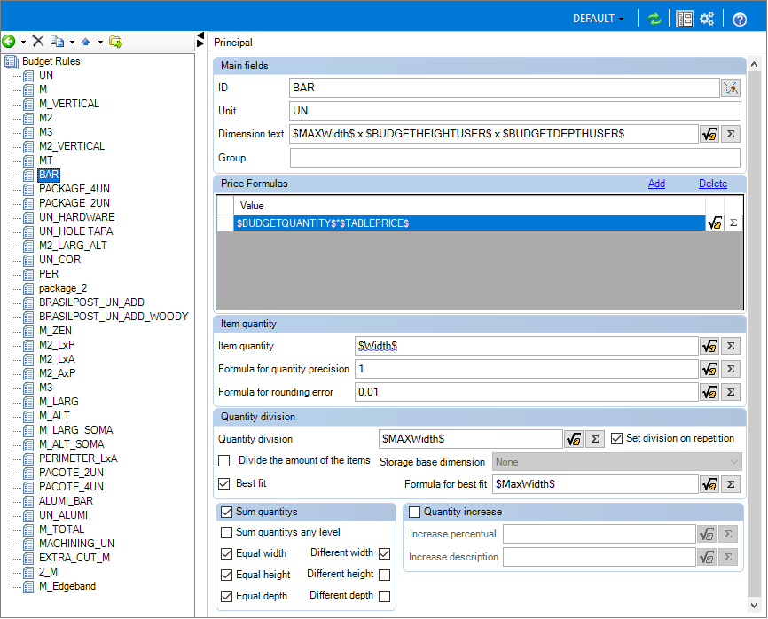The image size is (768, 619).
Task: Toggle Sum quantitys checkbox
Action: (x=226, y=513)
